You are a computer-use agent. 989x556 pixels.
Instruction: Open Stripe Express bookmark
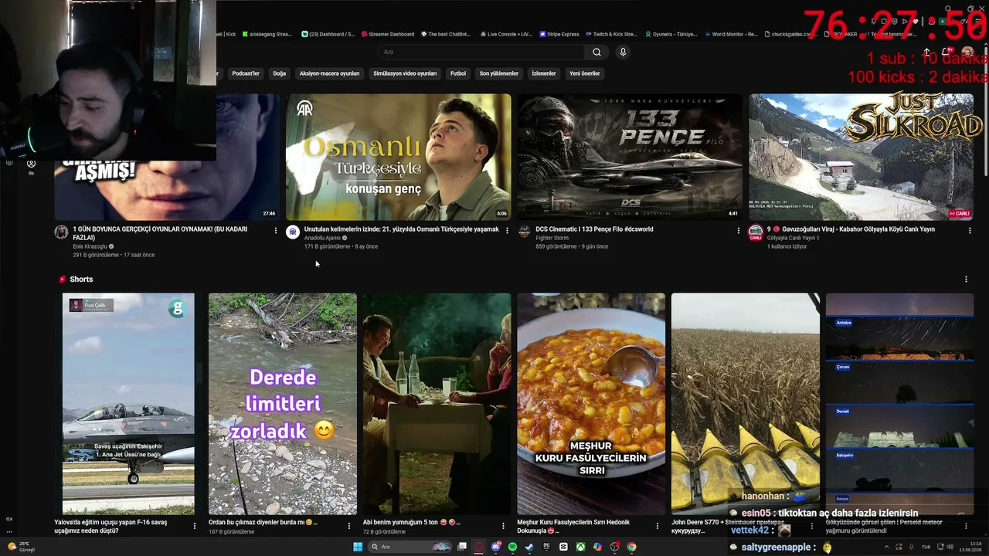559,34
